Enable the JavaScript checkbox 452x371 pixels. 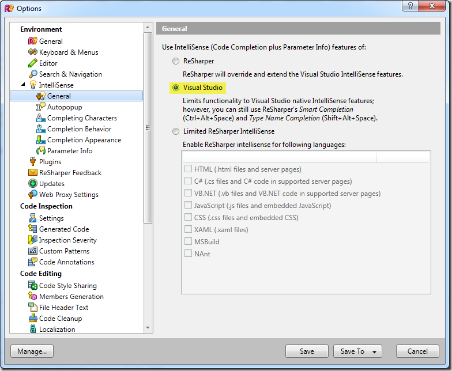click(188, 205)
